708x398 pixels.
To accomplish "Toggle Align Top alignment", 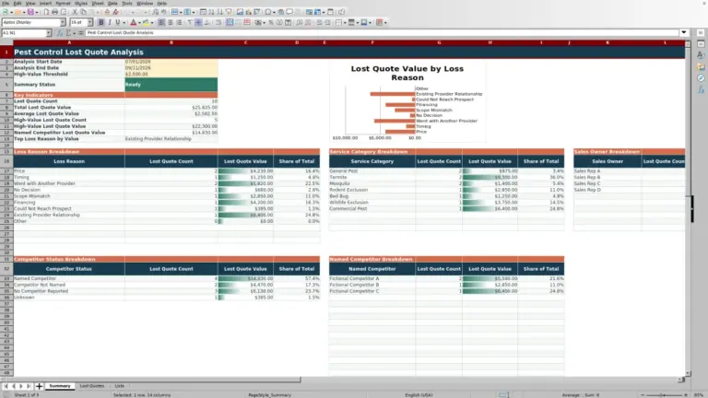I will tap(190, 22).
